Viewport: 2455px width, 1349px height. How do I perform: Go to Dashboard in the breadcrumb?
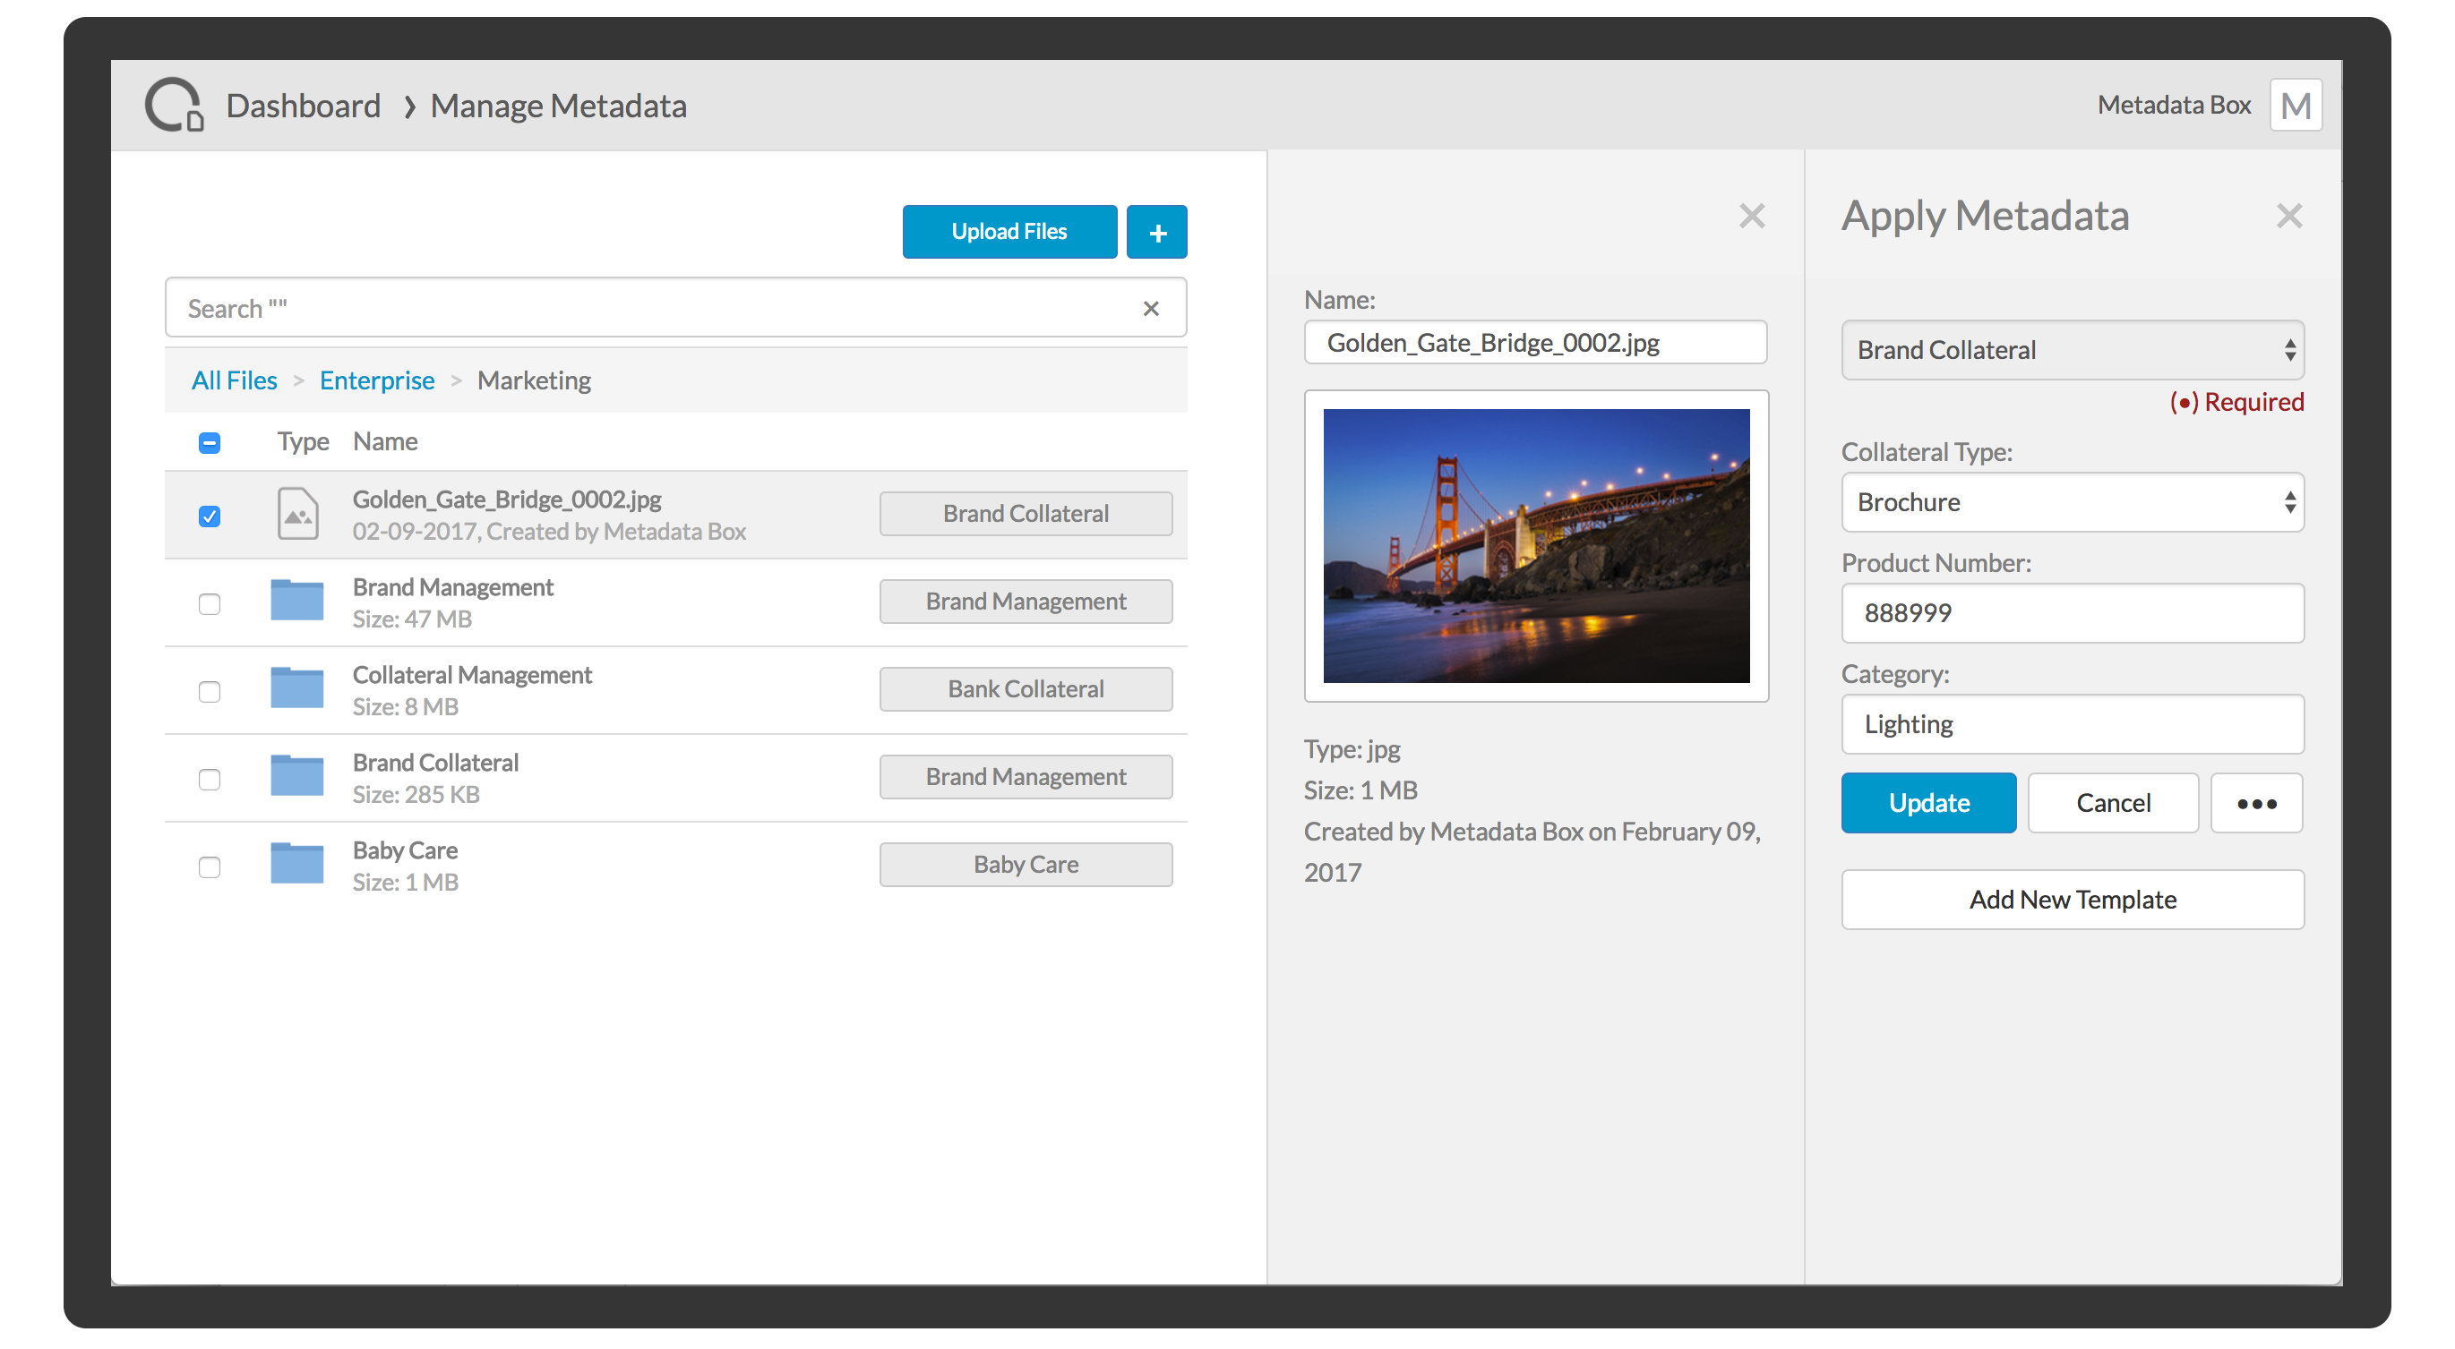coord(303,105)
